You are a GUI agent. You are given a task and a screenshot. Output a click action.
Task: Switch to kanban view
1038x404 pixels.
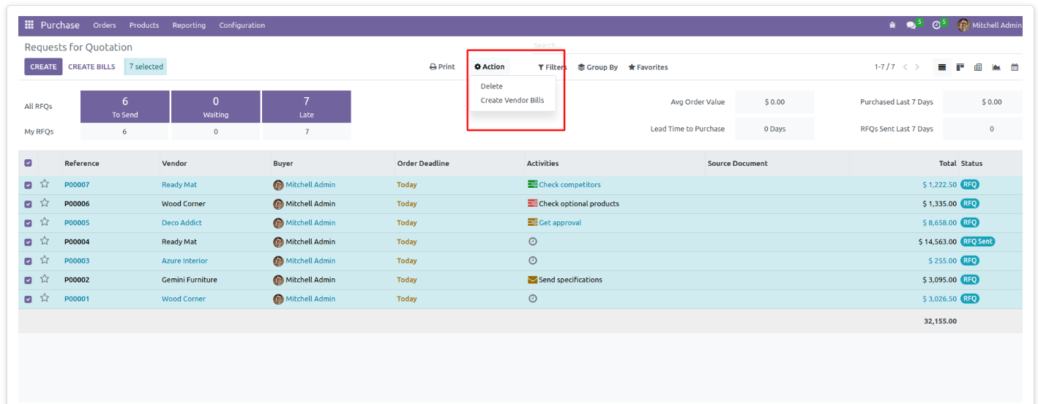pos(960,67)
